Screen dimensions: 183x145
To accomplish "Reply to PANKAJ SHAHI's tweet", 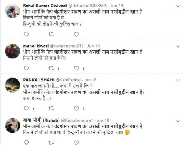I will [x=26, y=108].
